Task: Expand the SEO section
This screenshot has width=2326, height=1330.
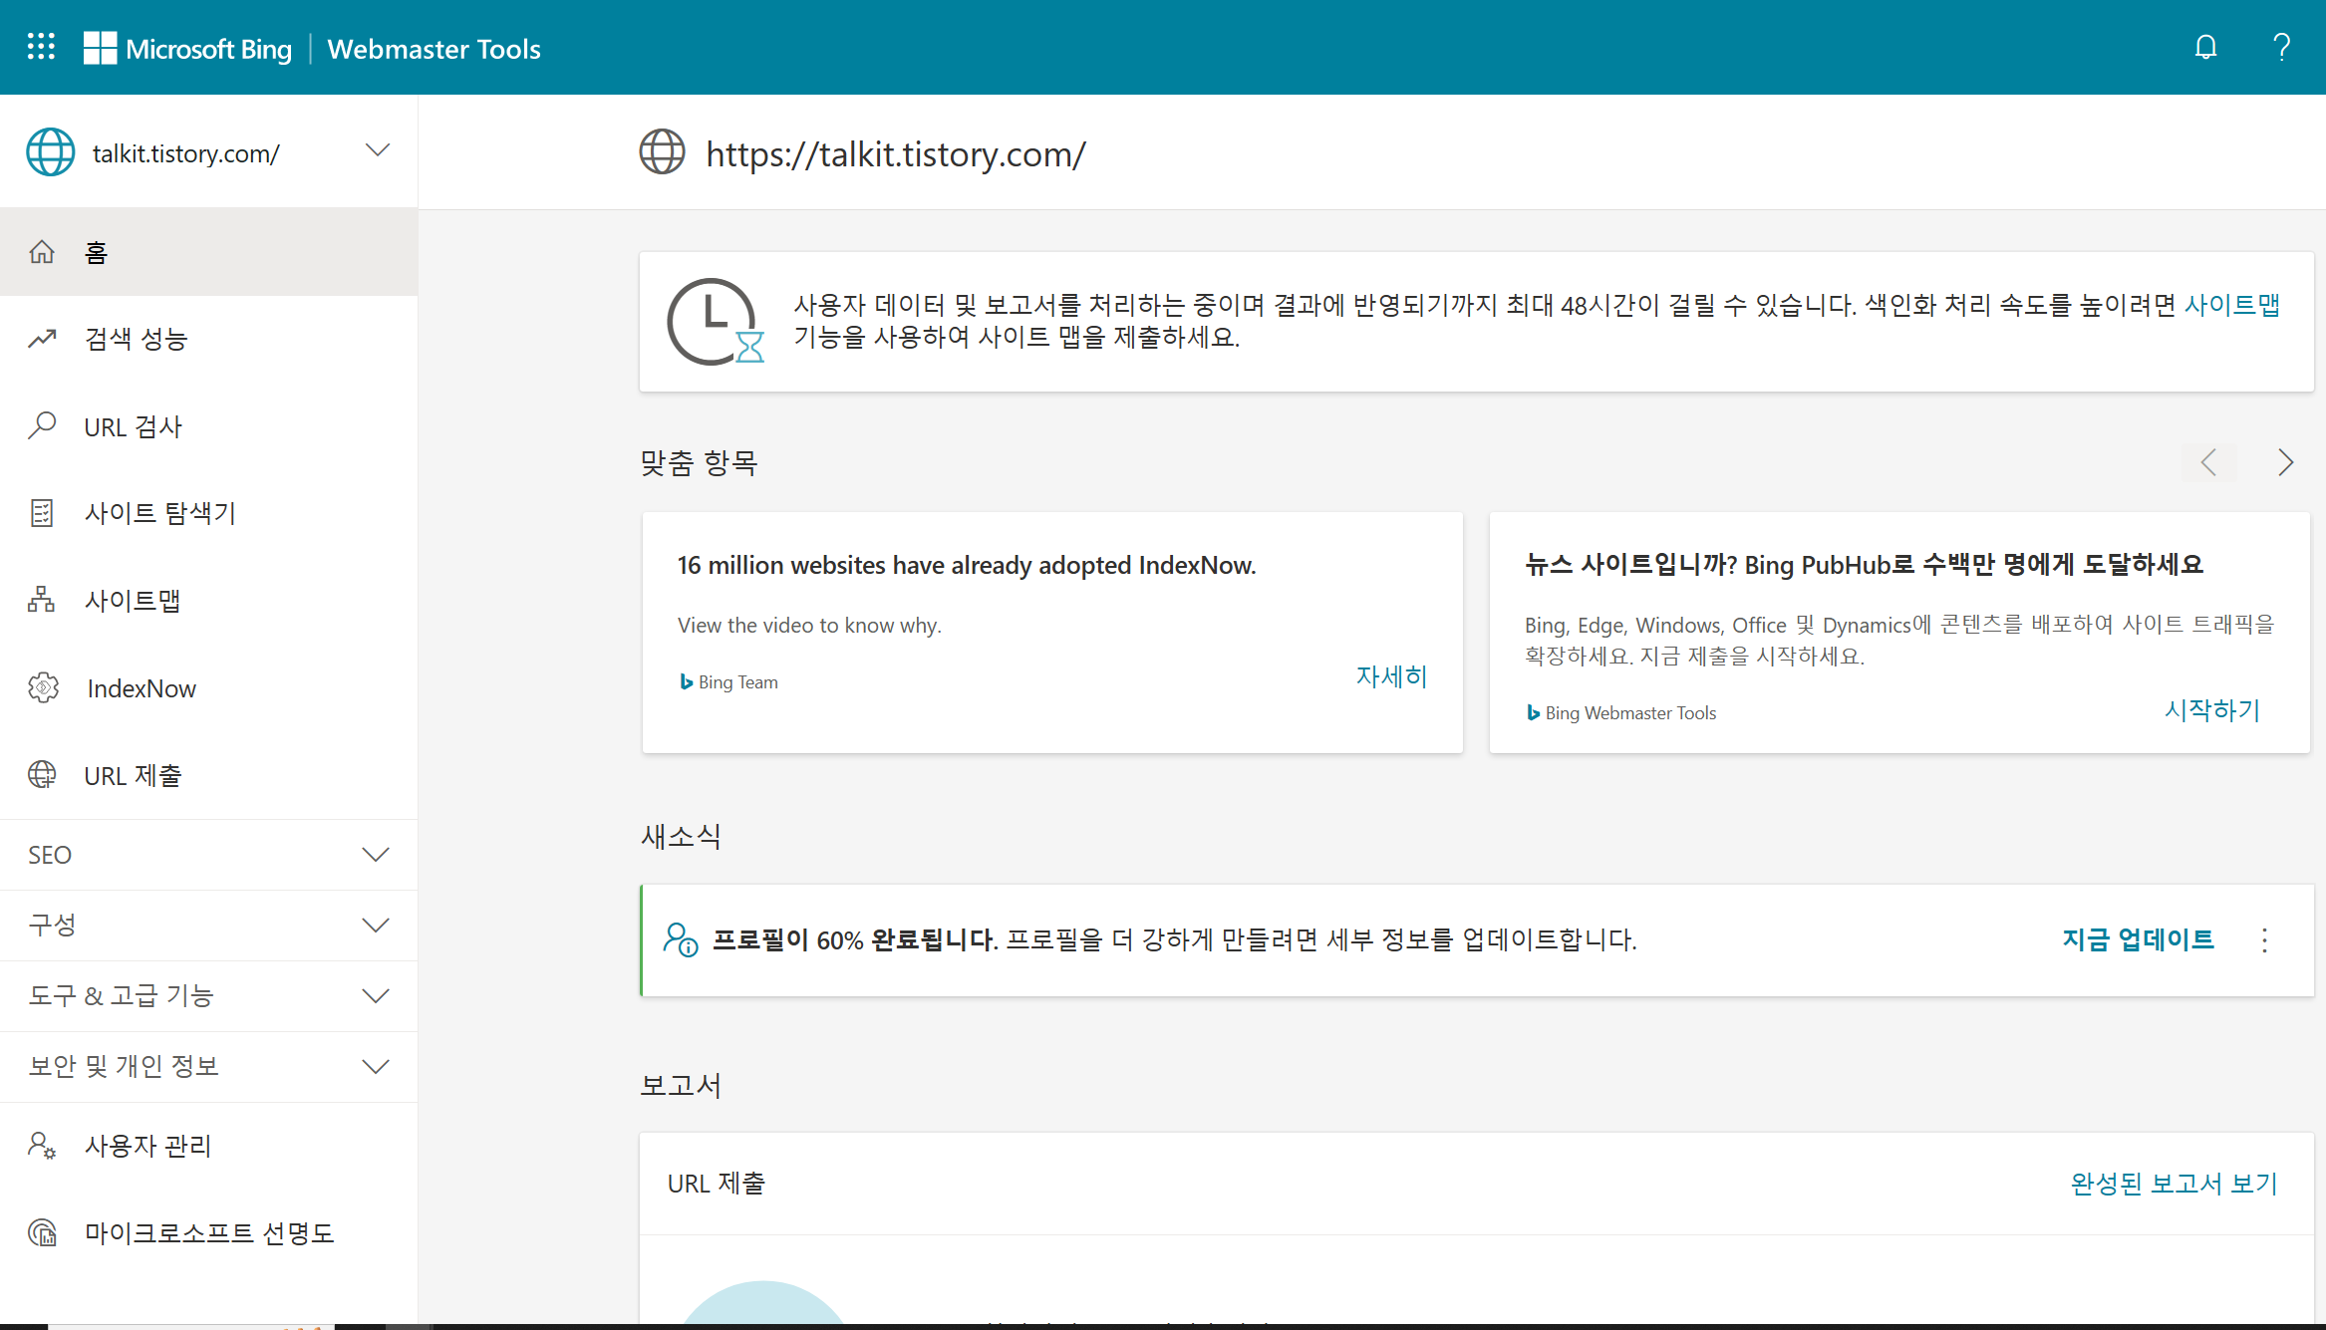Action: [x=375, y=855]
